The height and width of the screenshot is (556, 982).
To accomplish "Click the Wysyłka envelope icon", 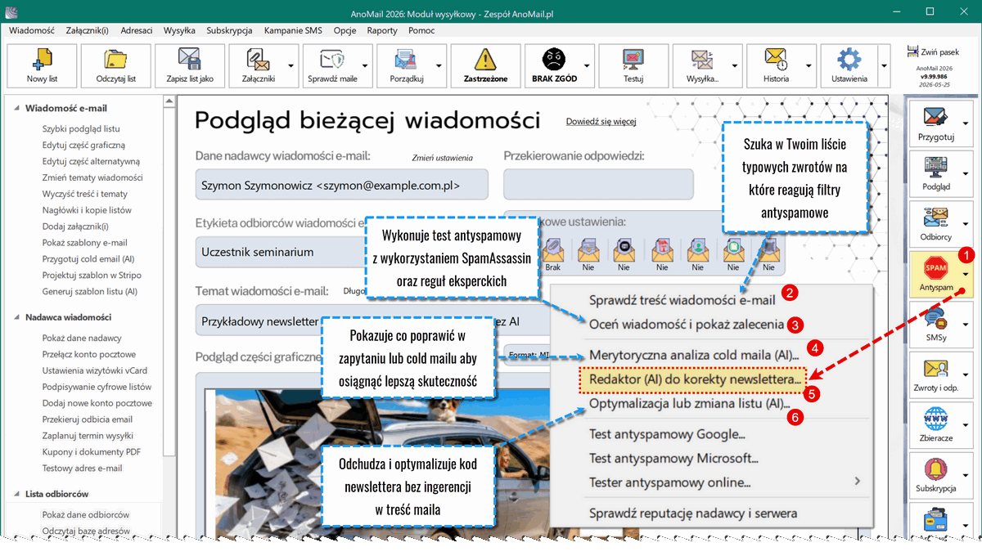I will (x=702, y=59).
